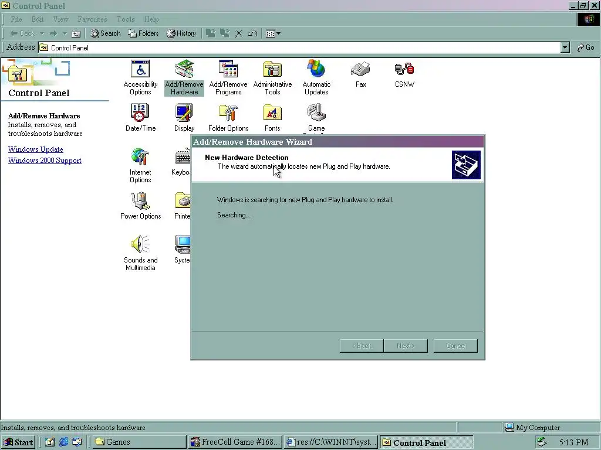Viewport: 601px width, 450px height.
Task: Open Automatic Updates icon
Action: (316, 78)
